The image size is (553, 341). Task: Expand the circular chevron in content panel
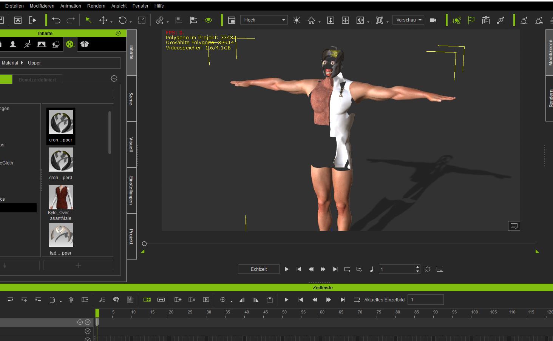[114, 78]
